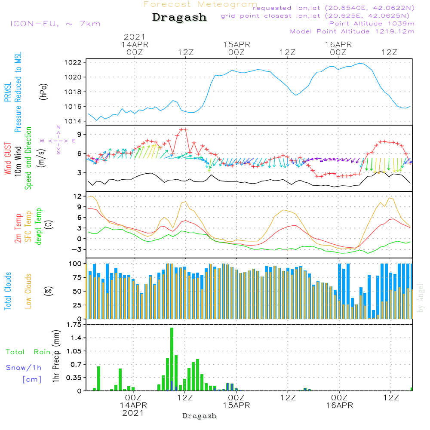The width and height of the screenshot is (430, 430).
Task: Select the red '2m Temp' legend label
Action: pos(18,228)
